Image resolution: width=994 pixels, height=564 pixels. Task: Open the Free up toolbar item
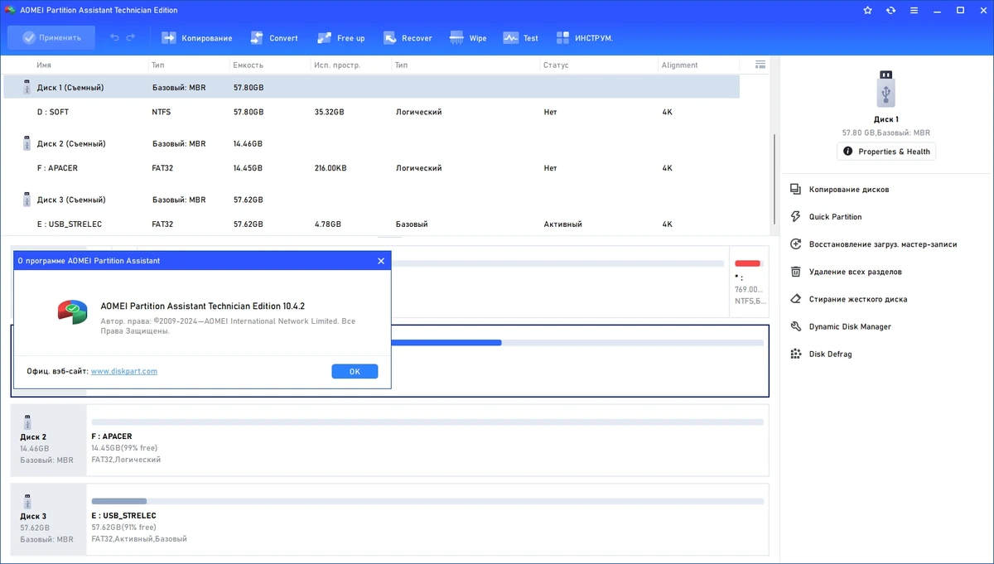[x=340, y=38]
